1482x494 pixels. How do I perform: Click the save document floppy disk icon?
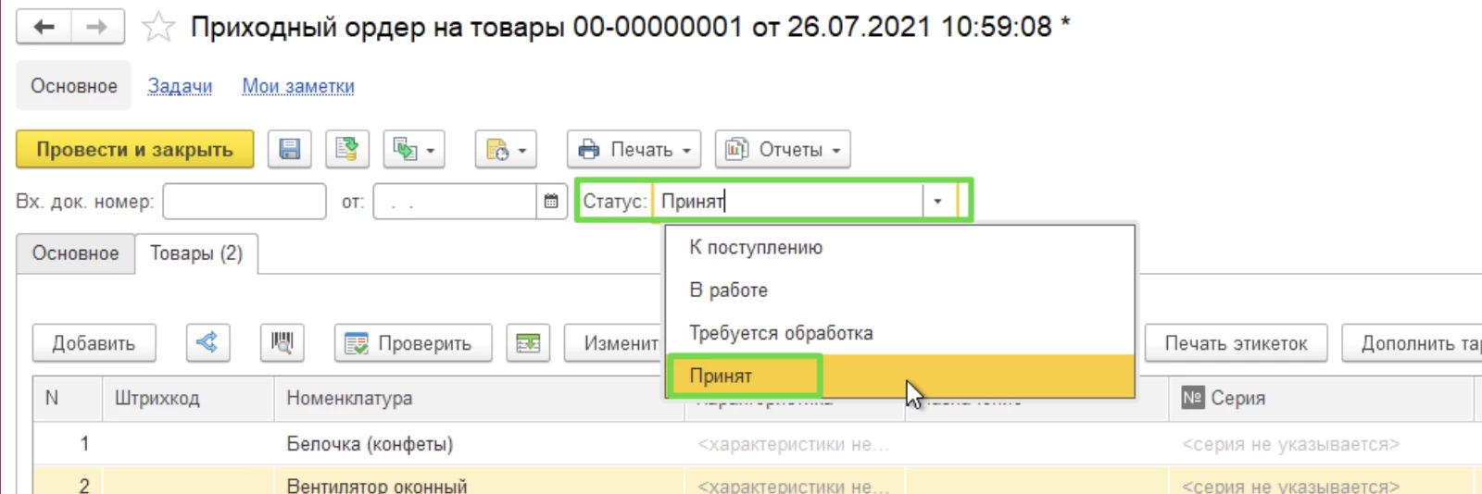(289, 149)
